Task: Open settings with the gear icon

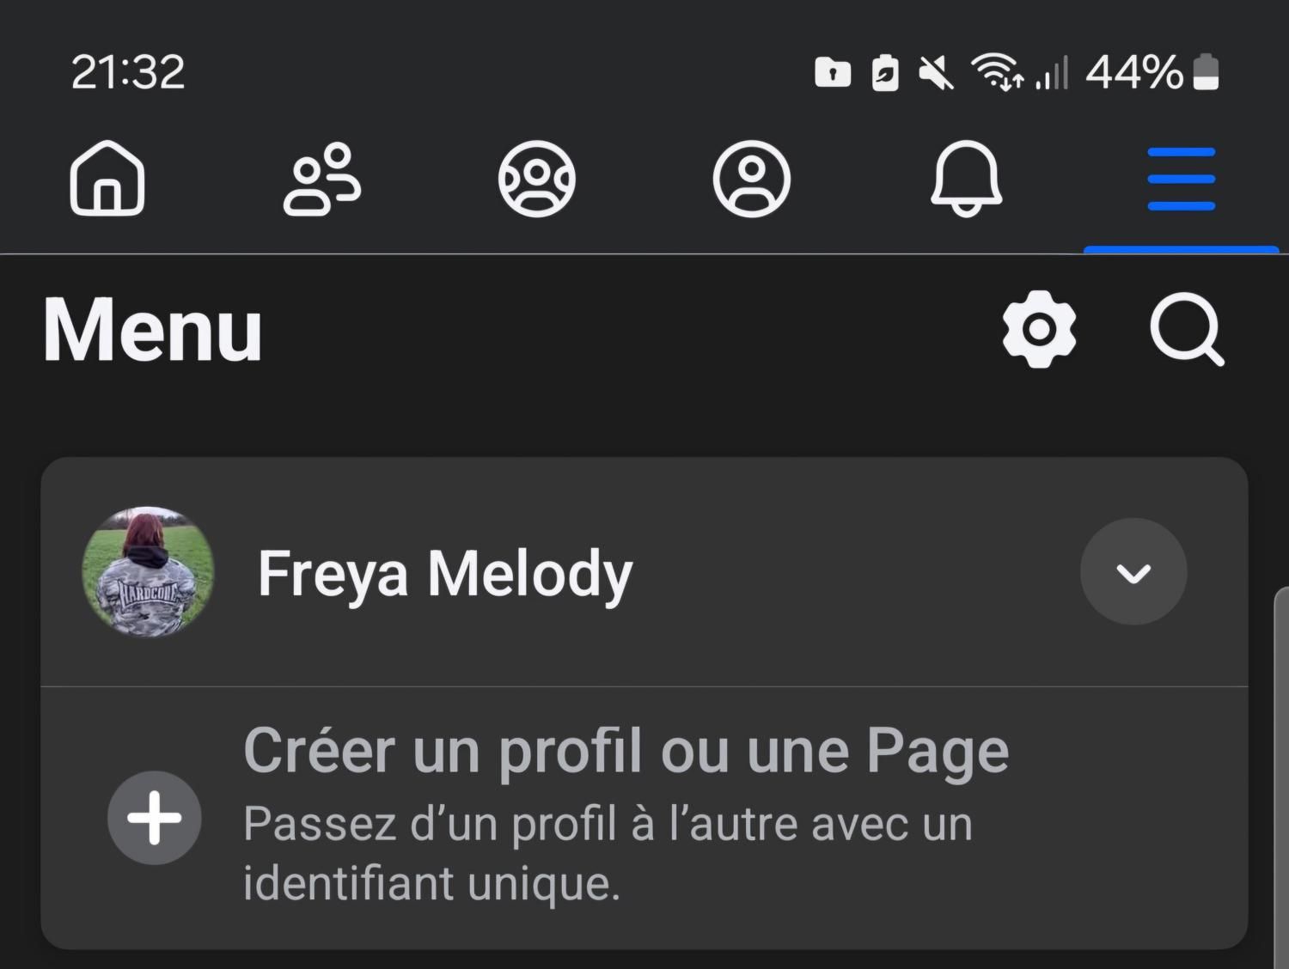Action: pos(1039,329)
